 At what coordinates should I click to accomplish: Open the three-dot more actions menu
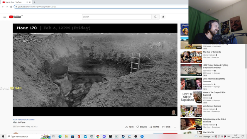click(x=175, y=127)
